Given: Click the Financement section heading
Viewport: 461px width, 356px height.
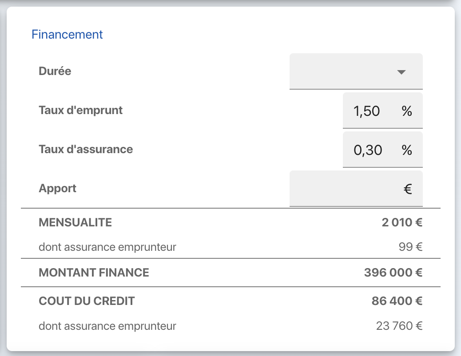Looking at the screenshot, I should (x=67, y=34).
